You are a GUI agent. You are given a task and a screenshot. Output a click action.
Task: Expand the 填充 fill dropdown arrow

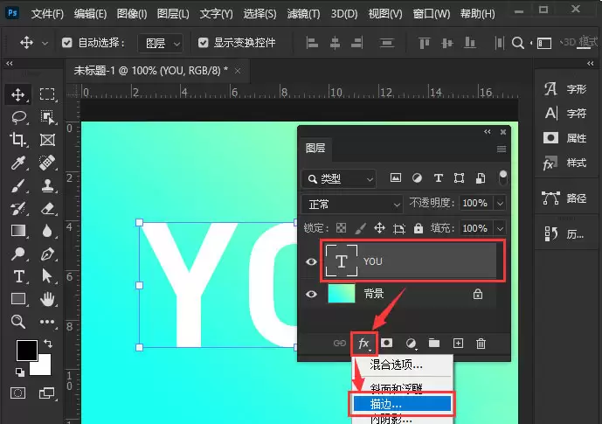point(500,228)
